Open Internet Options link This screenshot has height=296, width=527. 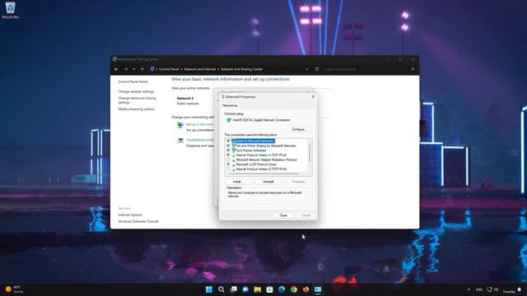pyautogui.click(x=130, y=215)
